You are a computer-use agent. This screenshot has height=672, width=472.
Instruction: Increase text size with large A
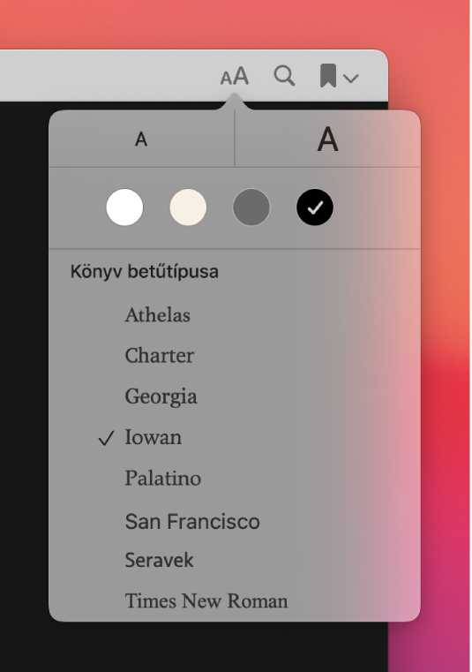click(327, 139)
